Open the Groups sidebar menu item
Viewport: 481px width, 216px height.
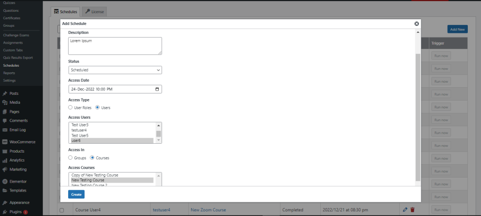pyautogui.click(x=8, y=25)
